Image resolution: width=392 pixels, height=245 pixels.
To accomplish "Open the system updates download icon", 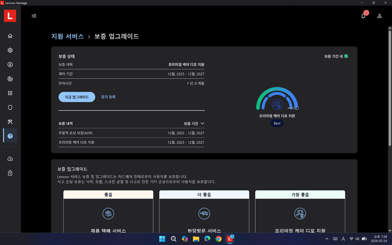I will click(10, 64).
